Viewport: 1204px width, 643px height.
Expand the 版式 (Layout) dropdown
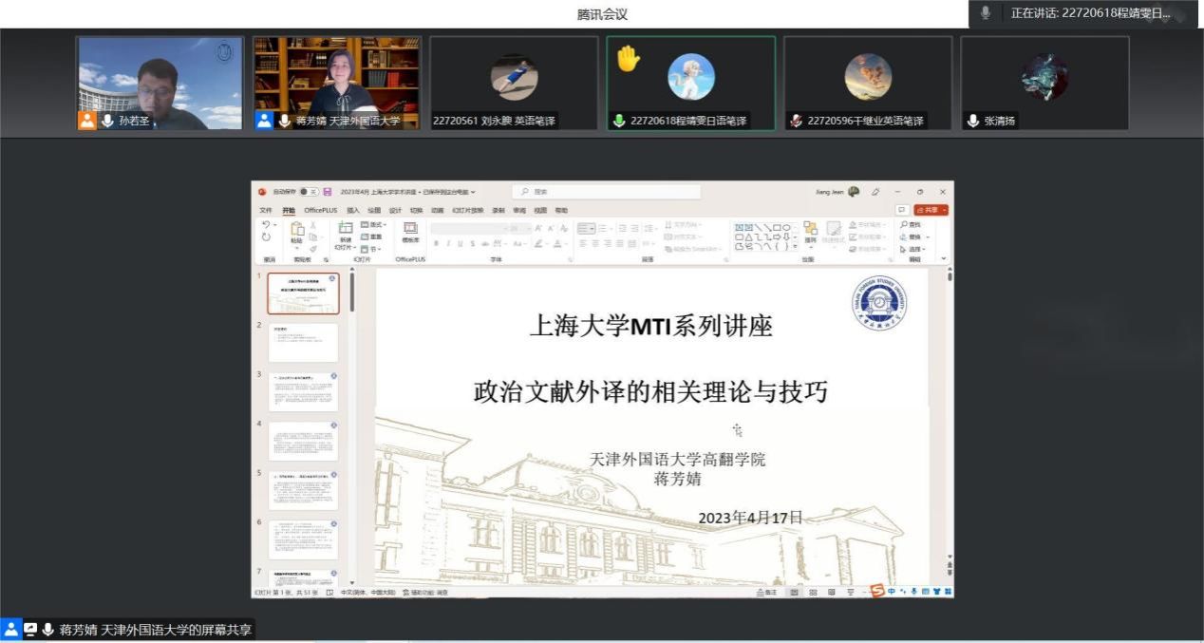click(374, 225)
